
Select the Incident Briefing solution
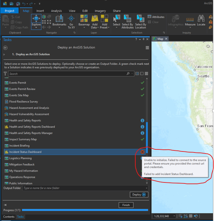pos(75,146)
